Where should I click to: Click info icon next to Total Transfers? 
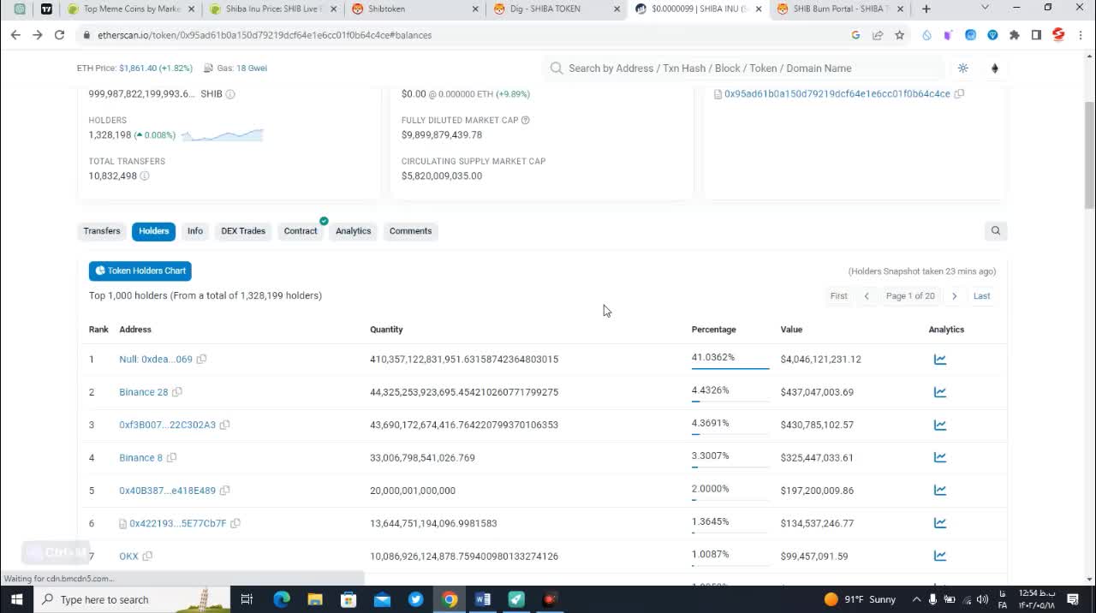[x=145, y=176]
